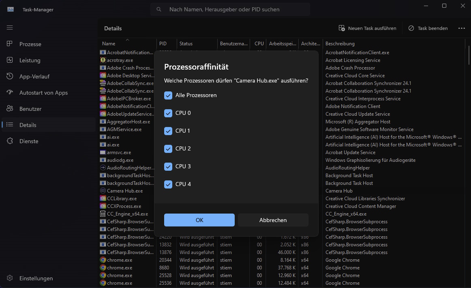Click the AdobeIPCBroker.exe process icon
This screenshot has height=288, width=471.
pos(103,98)
